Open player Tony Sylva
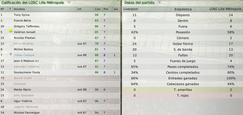The width and height of the screenshot is (243, 115). (x=22, y=15)
